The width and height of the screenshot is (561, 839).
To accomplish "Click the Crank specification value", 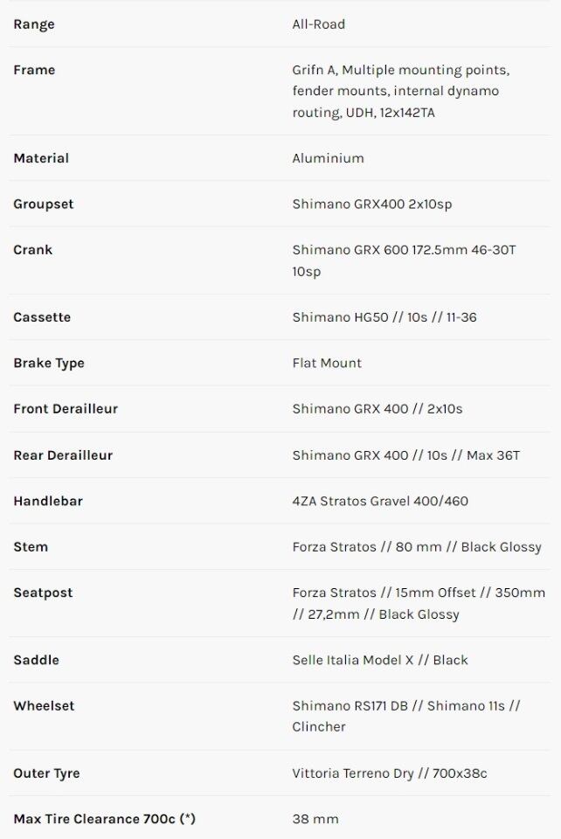I will click(404, 260).
